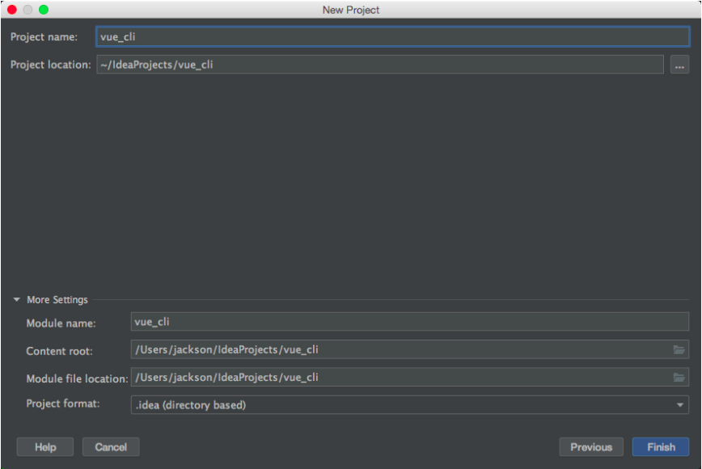The image size is (702, 469).
Task: Open the Project location browse ellipsis button
Action: [x=679, y=65]
